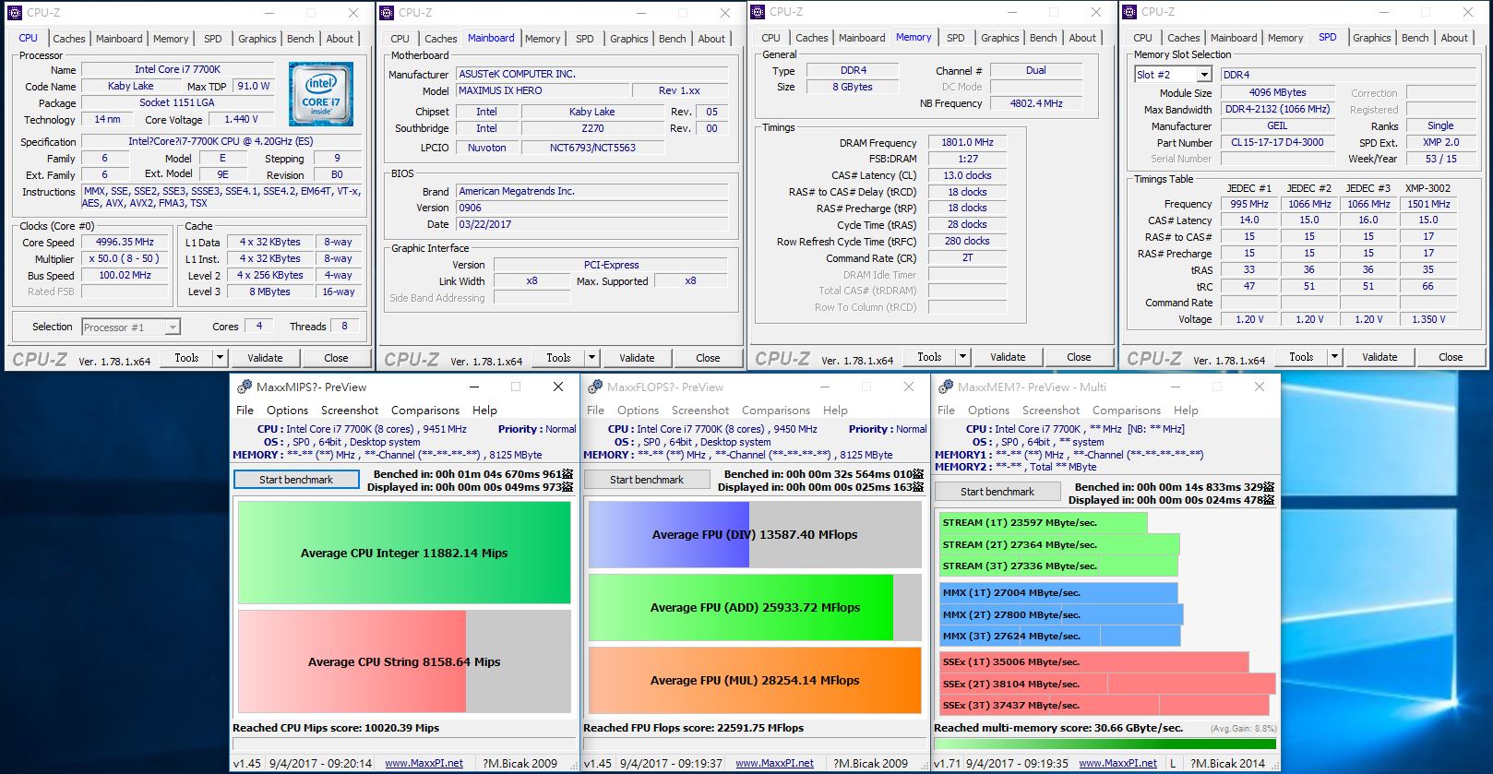Click MaxxFLOPS window title icon
The height and width of the screenshot is (774, 1493).
(x=595, y=387)
